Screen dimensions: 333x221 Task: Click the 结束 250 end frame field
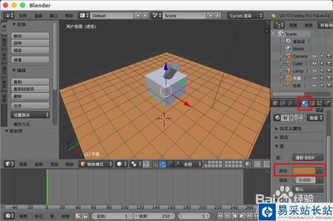(x=155, y=216)
